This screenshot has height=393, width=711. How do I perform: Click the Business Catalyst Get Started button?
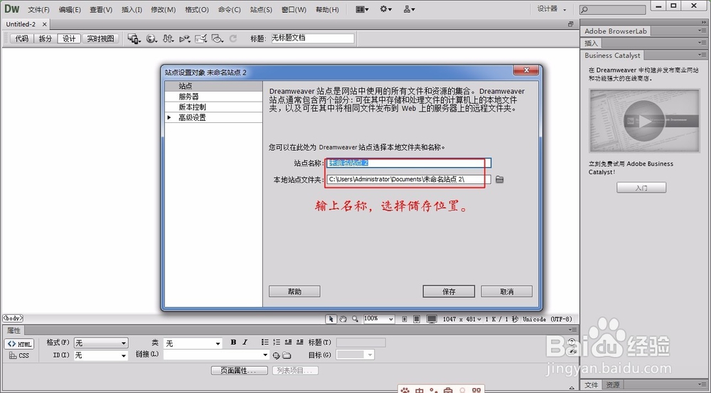click(641, 188)
